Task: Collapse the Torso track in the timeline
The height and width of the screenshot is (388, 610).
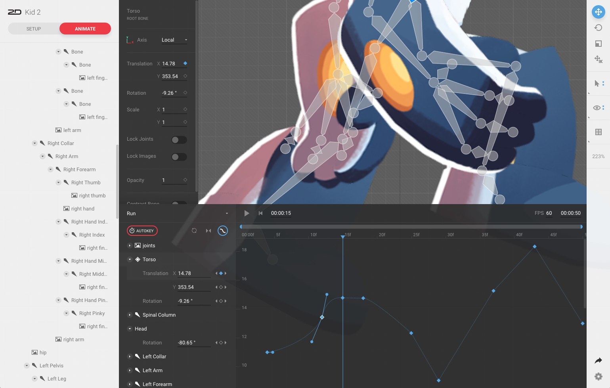Action: [130, 259]
